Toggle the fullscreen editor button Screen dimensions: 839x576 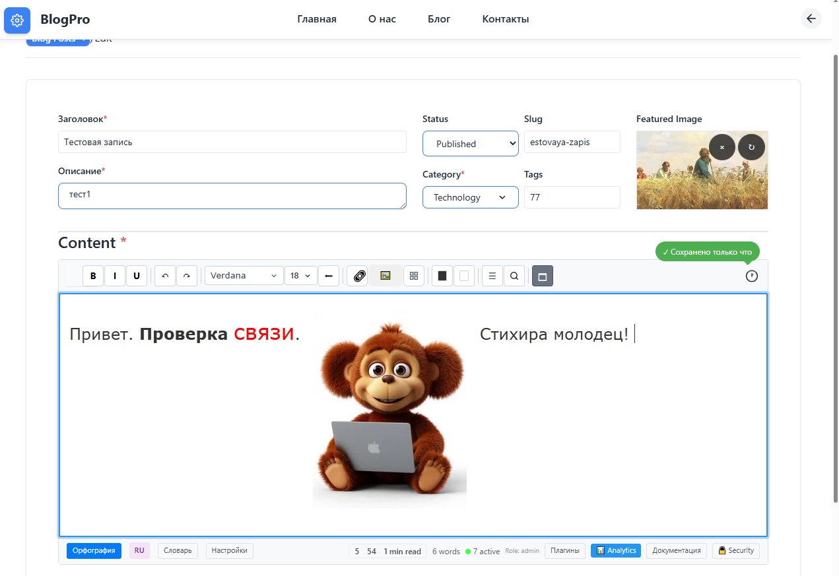pos(543,276)
